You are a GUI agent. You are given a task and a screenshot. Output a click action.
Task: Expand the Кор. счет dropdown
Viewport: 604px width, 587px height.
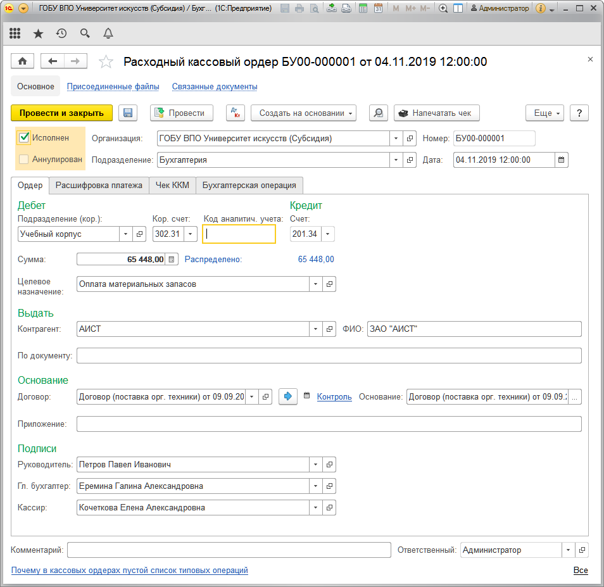click(x=191, y=234)
